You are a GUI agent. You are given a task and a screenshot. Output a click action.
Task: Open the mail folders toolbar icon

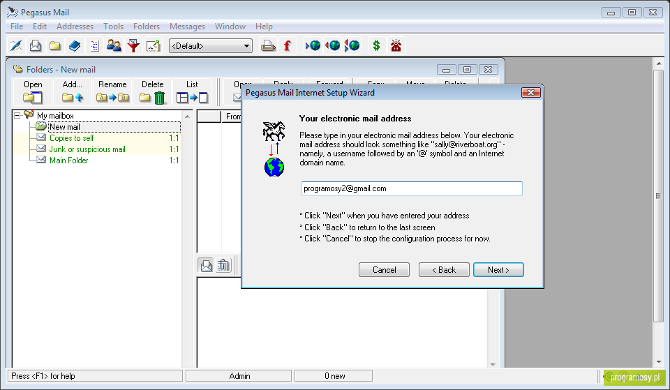tap(55, 46)
